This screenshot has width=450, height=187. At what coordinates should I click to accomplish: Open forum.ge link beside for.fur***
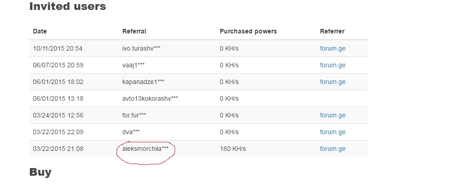click(333, 115)
